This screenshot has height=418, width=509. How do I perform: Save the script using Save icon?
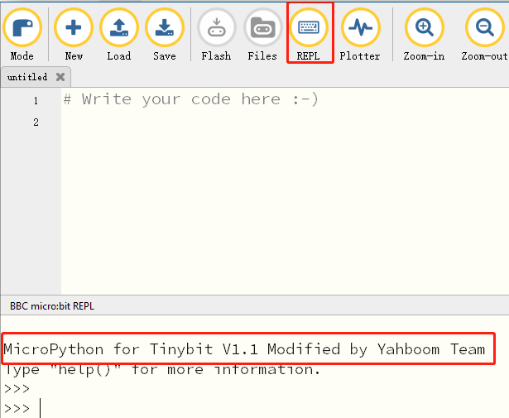[165, 27]
